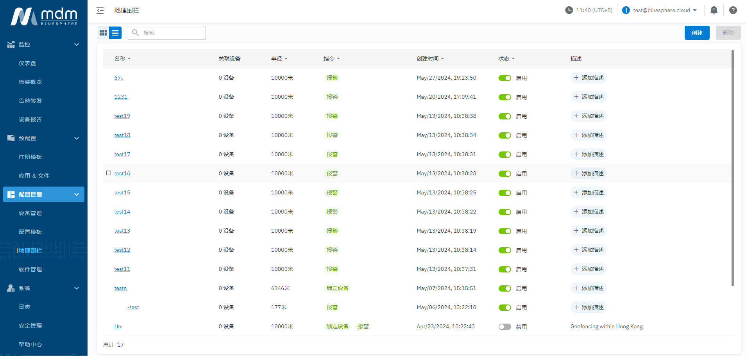Tick the checkbox for row test16
Image resolution: width=746 pixels, height=356 pixels.
(109, 173)
